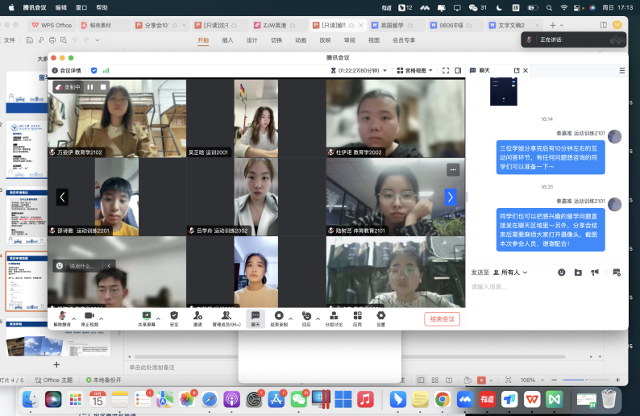Image resolution: width=640 pixels, height=416 pixels.
Task: Switch to the 插入 ribbon tab in WPS
Action: coord(227,40)
